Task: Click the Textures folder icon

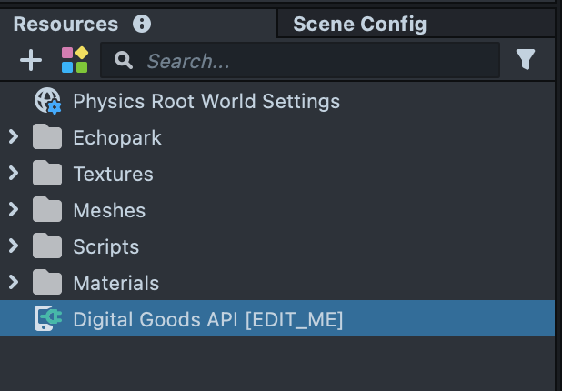Action: click(x=47, y=174)
